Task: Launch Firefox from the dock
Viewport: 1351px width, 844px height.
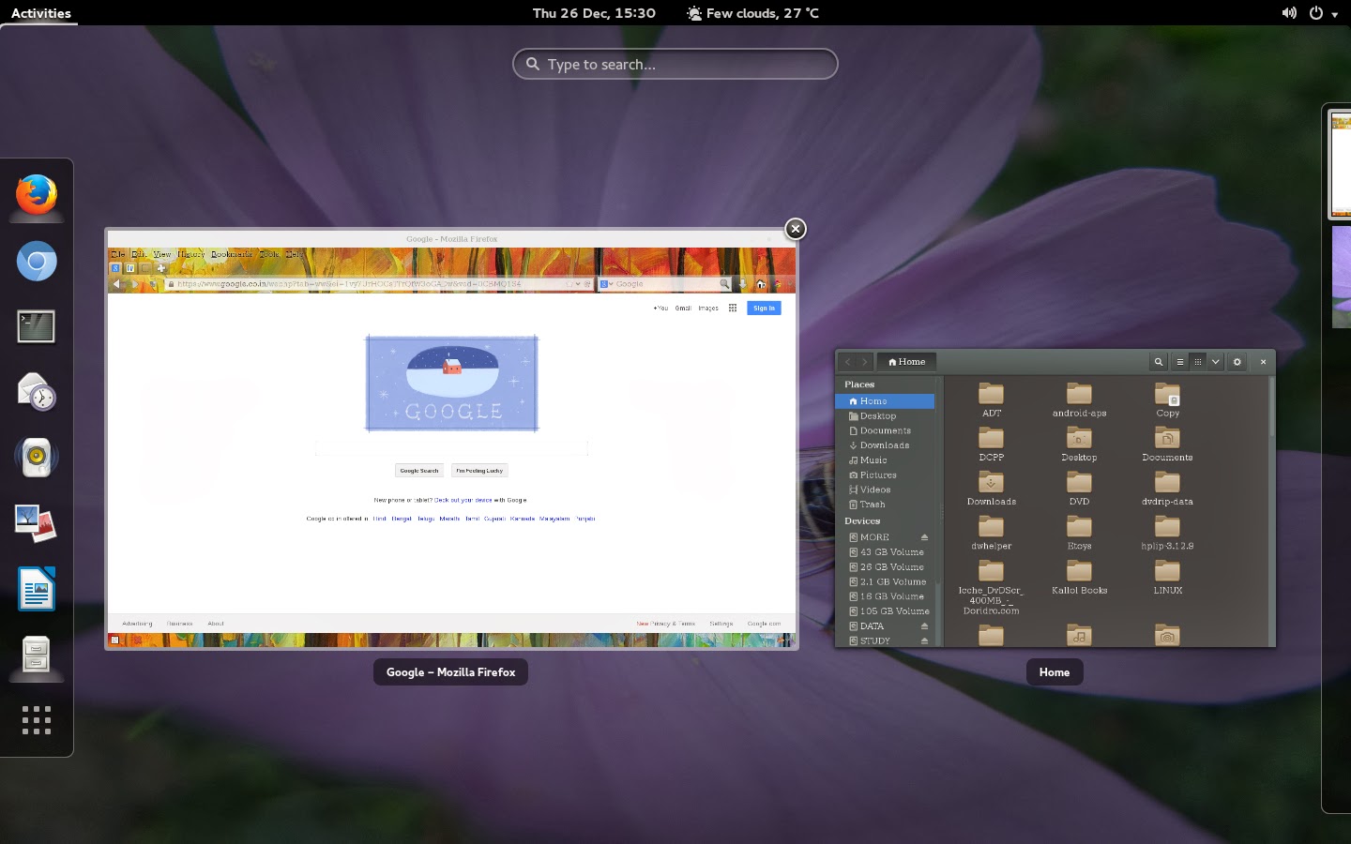Action: click(37, 195)
